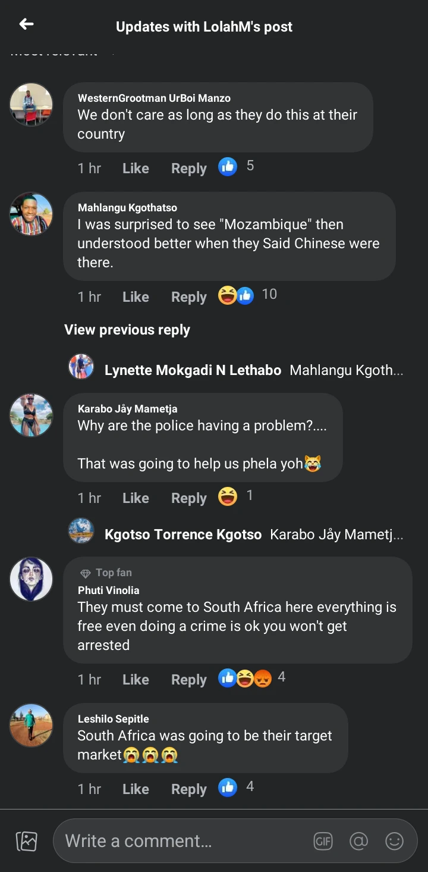This screenshot has width=428, height=872.
Task: Like Karabo Jåy Mametja's comment
Action: point(136,498)
